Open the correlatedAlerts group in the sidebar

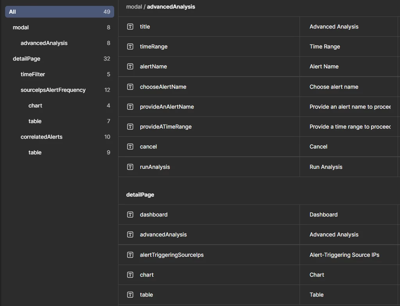tap(41, 137)
